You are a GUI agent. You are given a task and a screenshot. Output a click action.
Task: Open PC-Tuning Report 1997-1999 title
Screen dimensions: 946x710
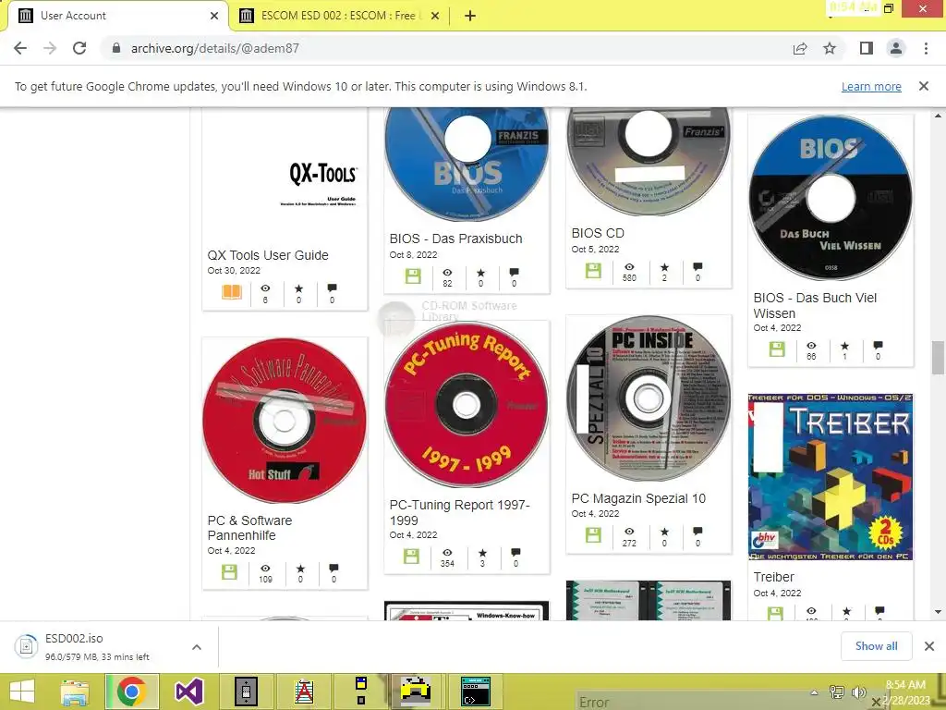click(x=459, y=512)
